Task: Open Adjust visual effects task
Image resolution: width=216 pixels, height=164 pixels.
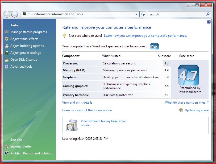Action: 24,39
